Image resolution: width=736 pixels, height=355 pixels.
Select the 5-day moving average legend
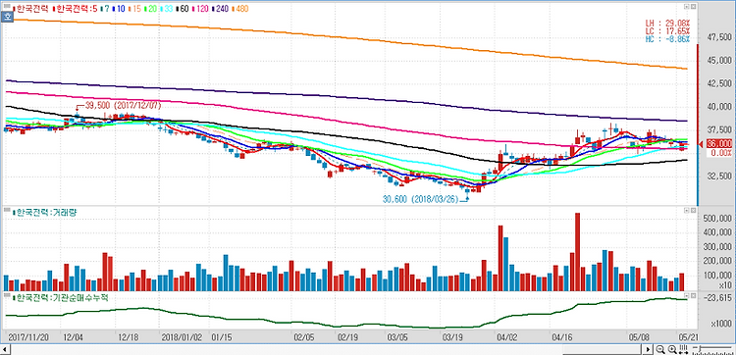tap(75, 9)
